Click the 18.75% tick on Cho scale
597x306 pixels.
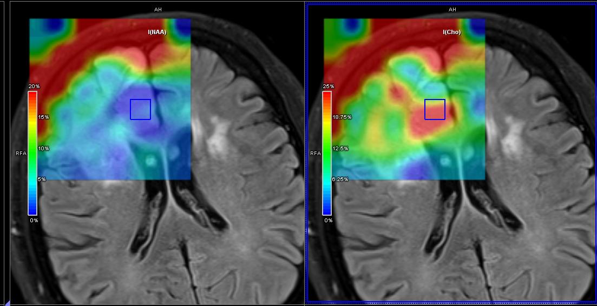(x=342, y=117)
